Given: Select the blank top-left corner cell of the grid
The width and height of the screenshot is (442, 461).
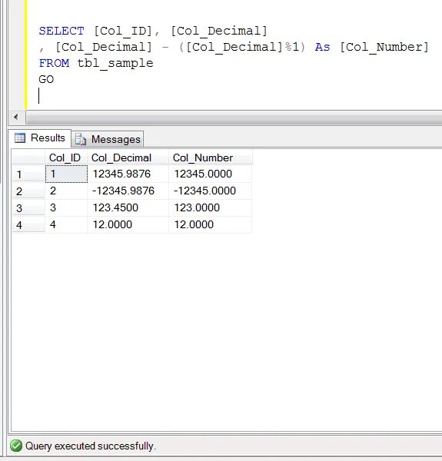Looking at the screenshot, I should point(28,158).
